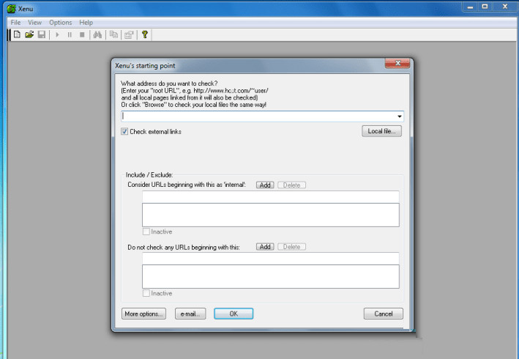Viewport: 519px width, 359px height.
Task: Click Add next to 'Consider URLs as internal'
Action: click(265, 185)
